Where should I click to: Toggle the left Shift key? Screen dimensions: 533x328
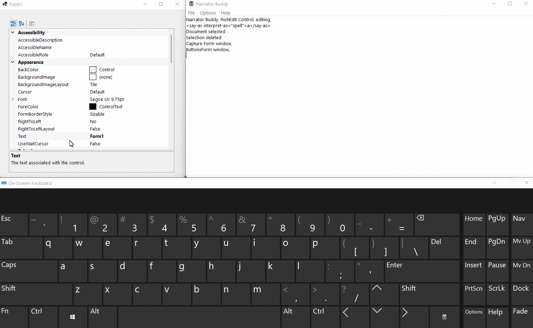coord(36,294)
